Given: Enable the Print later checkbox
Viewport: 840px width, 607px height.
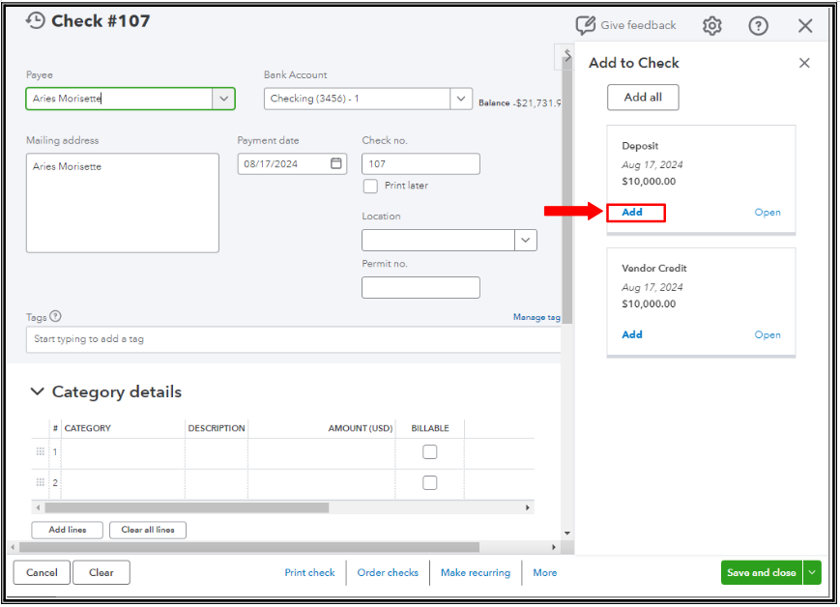Looking at the screenshot, I should [x=369, y=186].
